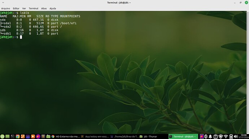Open the purple flame app launcher
The image size is (249, 139).
tap(38, 136)
